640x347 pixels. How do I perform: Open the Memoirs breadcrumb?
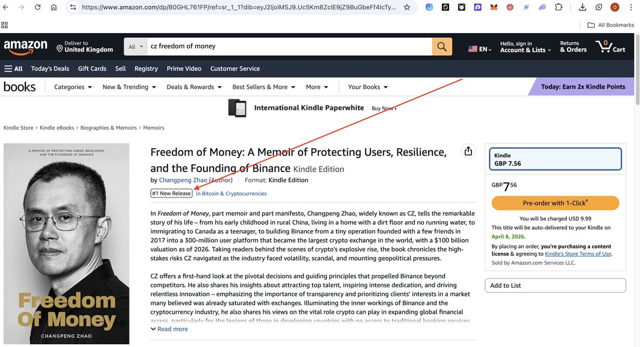point(154,128)
